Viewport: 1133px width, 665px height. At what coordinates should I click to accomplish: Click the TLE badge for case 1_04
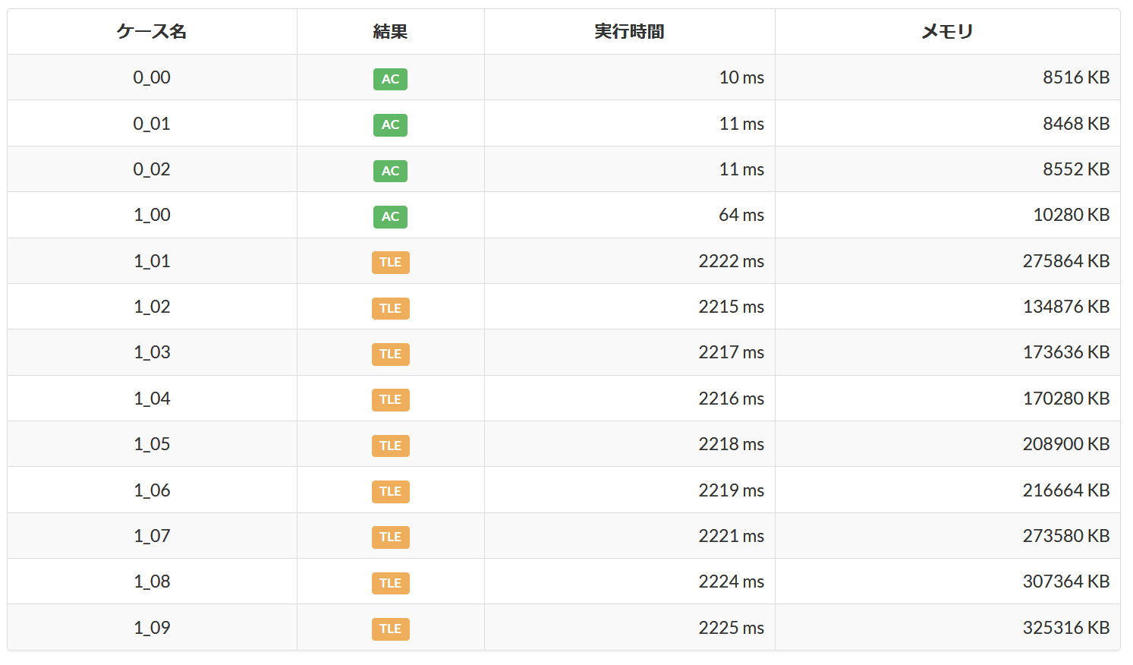pos(390,399)
